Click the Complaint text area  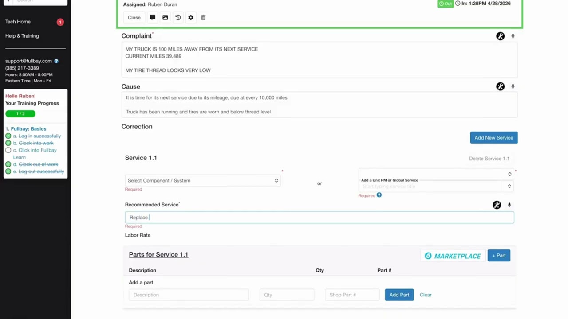(x=319, y=60)
